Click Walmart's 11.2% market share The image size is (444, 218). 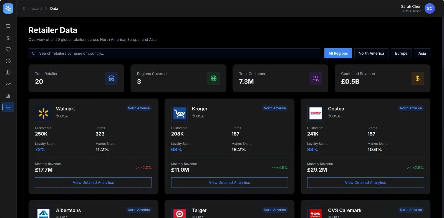click(102, 149)
